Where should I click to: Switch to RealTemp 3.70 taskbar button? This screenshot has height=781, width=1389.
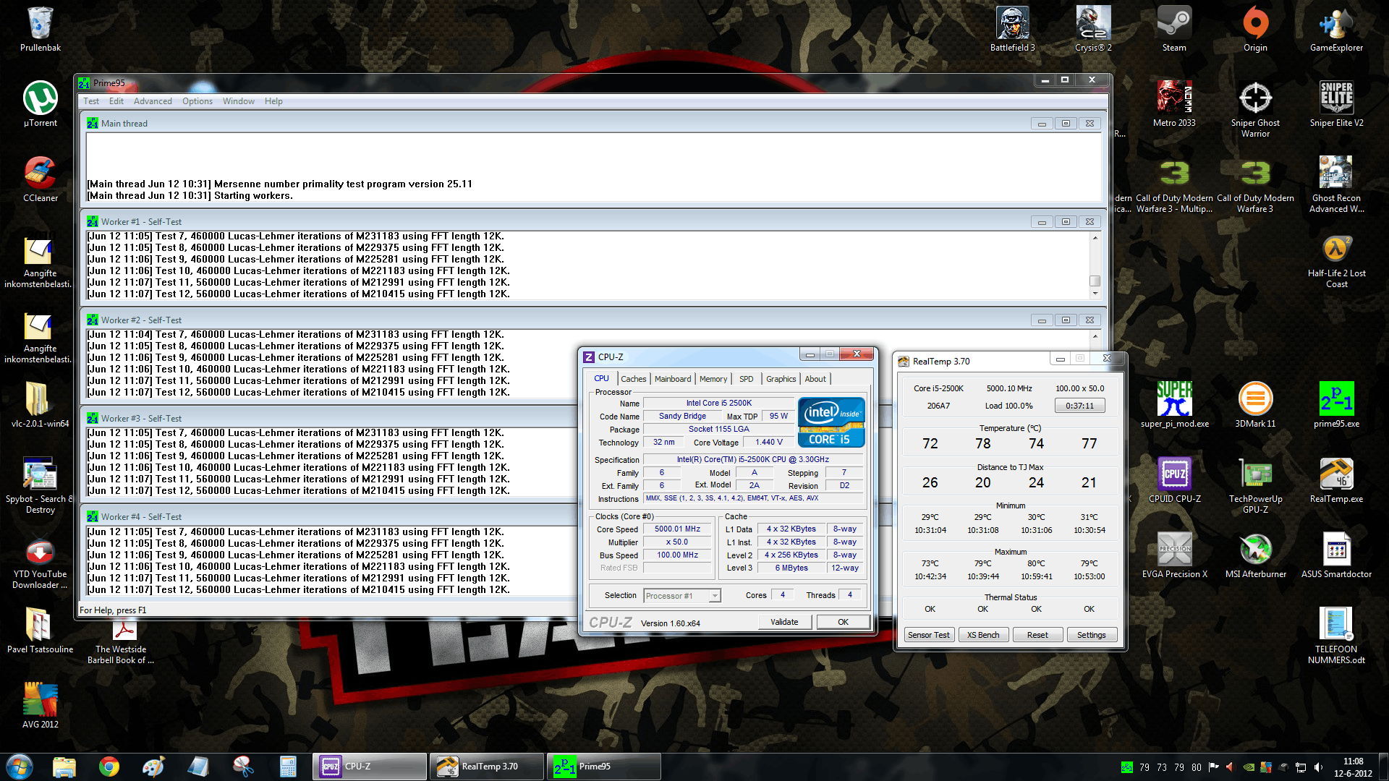click(x=487, y=767)
